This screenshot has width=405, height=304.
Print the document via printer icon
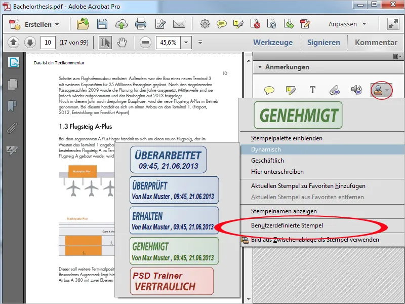click(141, 24)
